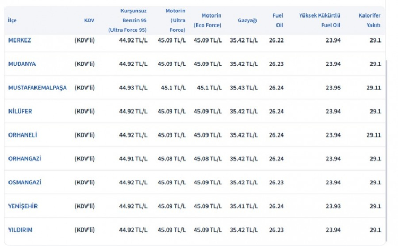Click the KDV column header
This screenshot has height=246, width=398.
click(x=89, y=20)
